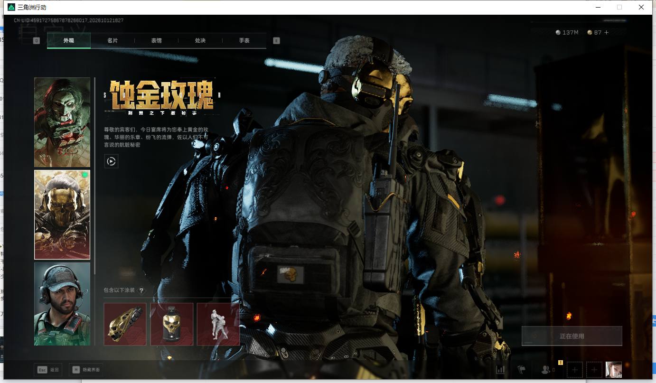Click the second empty squad slot plus
Image resolution: width=656 pixels, height=383 pixels.
pyautogui.click(x=594, y=369)
